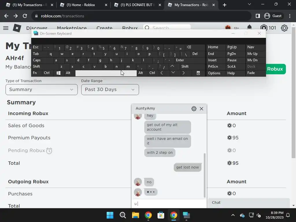
Task: Show hidden system tray icons
Action: coord(233,215)
